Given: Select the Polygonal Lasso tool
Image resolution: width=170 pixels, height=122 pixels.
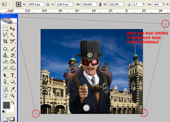Looking at the screenshot, I should point(5,35).
